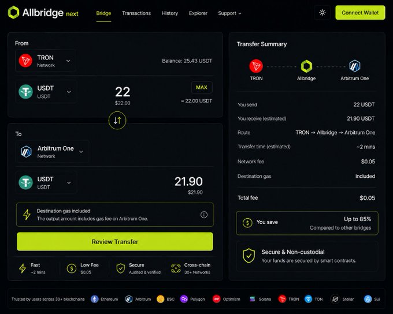393x314 pixels.
Task: Click the 'Balance: 25.43 USDT' text
Action: 187,61
